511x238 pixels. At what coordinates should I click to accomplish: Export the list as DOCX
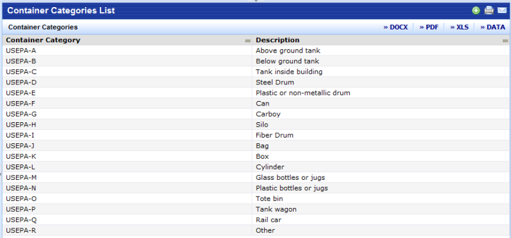pyautogui.click(x=395, y=28)
